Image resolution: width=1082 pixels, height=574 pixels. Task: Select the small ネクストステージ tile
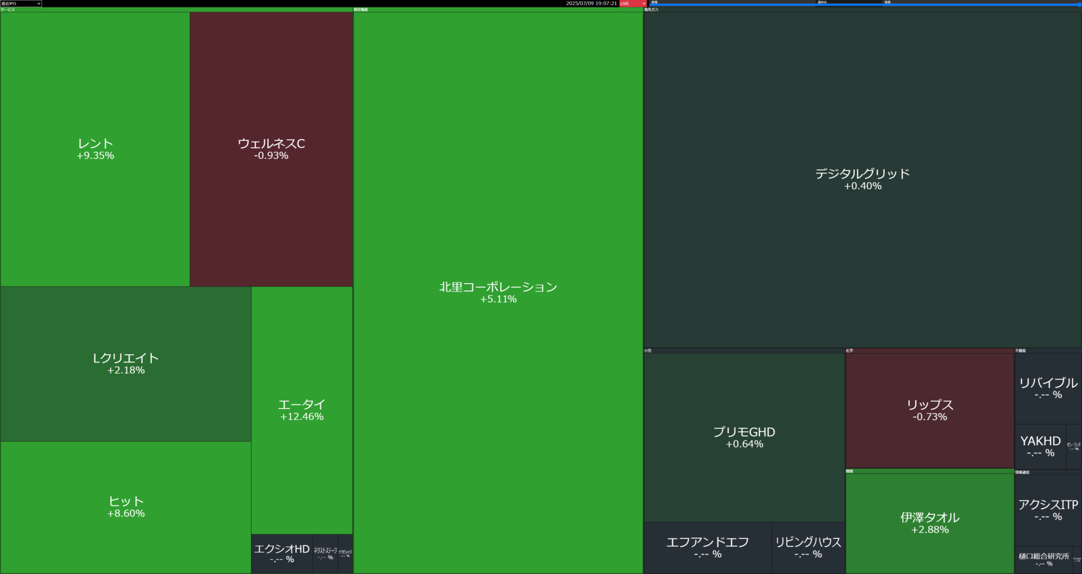(325, 554)
